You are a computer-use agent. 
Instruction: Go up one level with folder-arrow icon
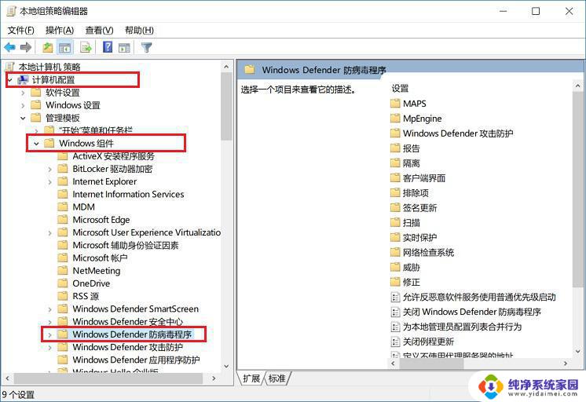click(x=47, y=47)
